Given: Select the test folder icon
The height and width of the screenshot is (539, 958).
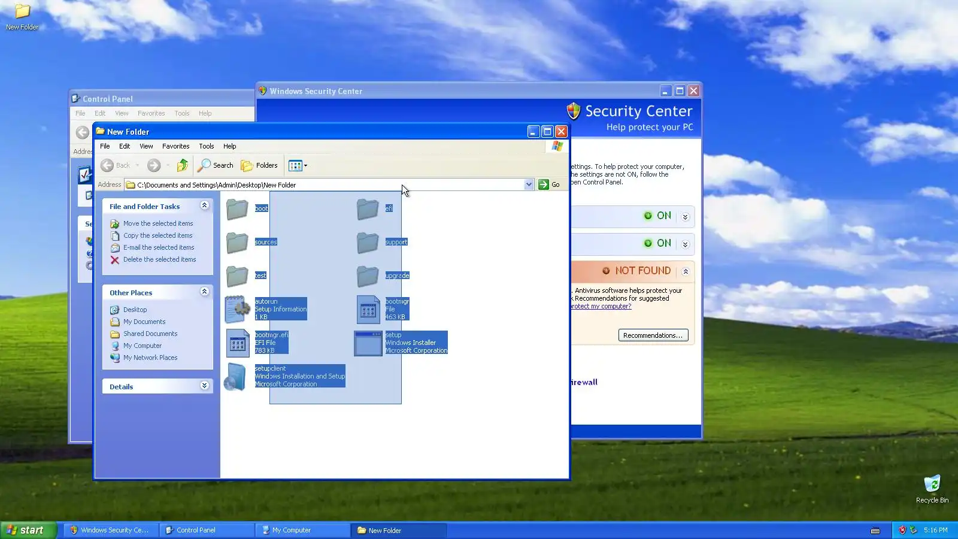Looking at the screenshot, I should point(237,275).
